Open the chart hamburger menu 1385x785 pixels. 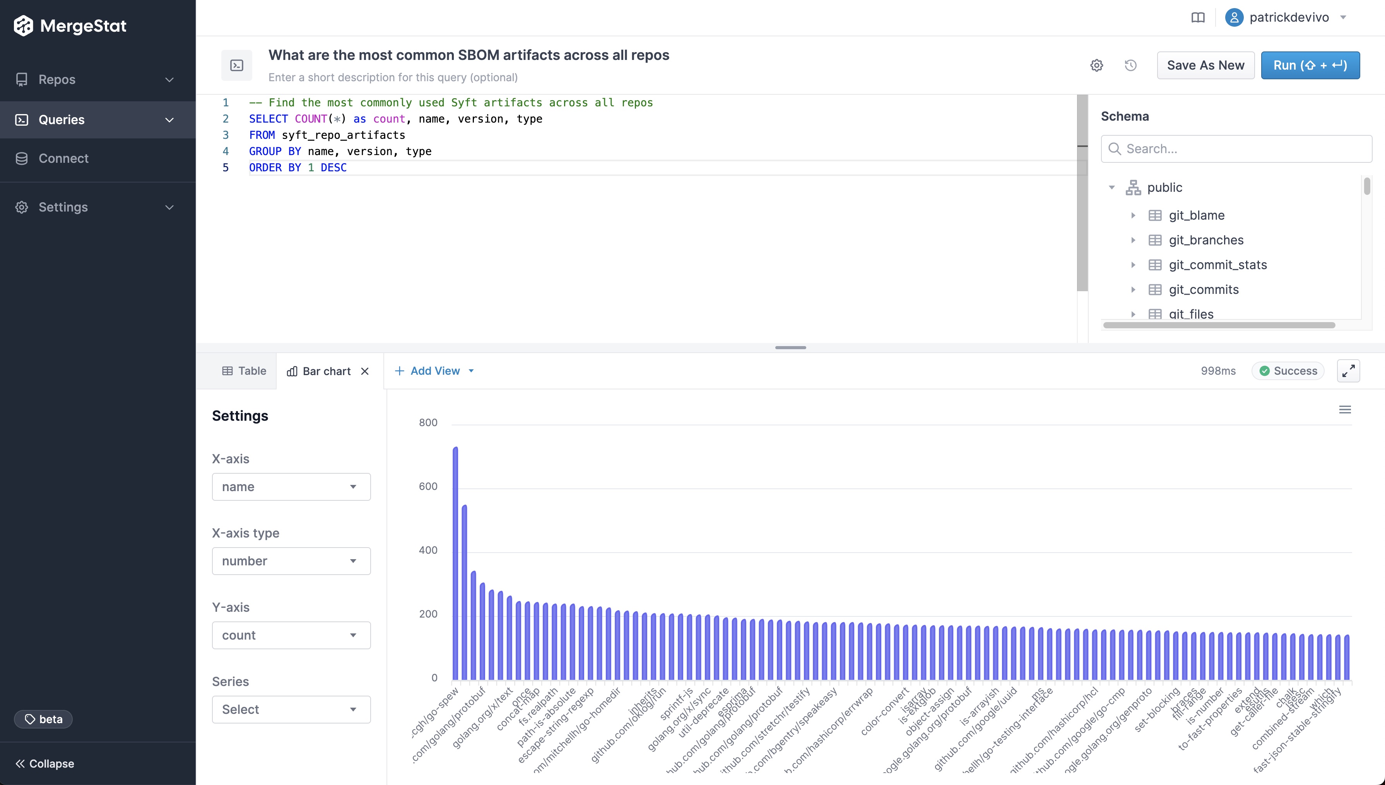1345,410
